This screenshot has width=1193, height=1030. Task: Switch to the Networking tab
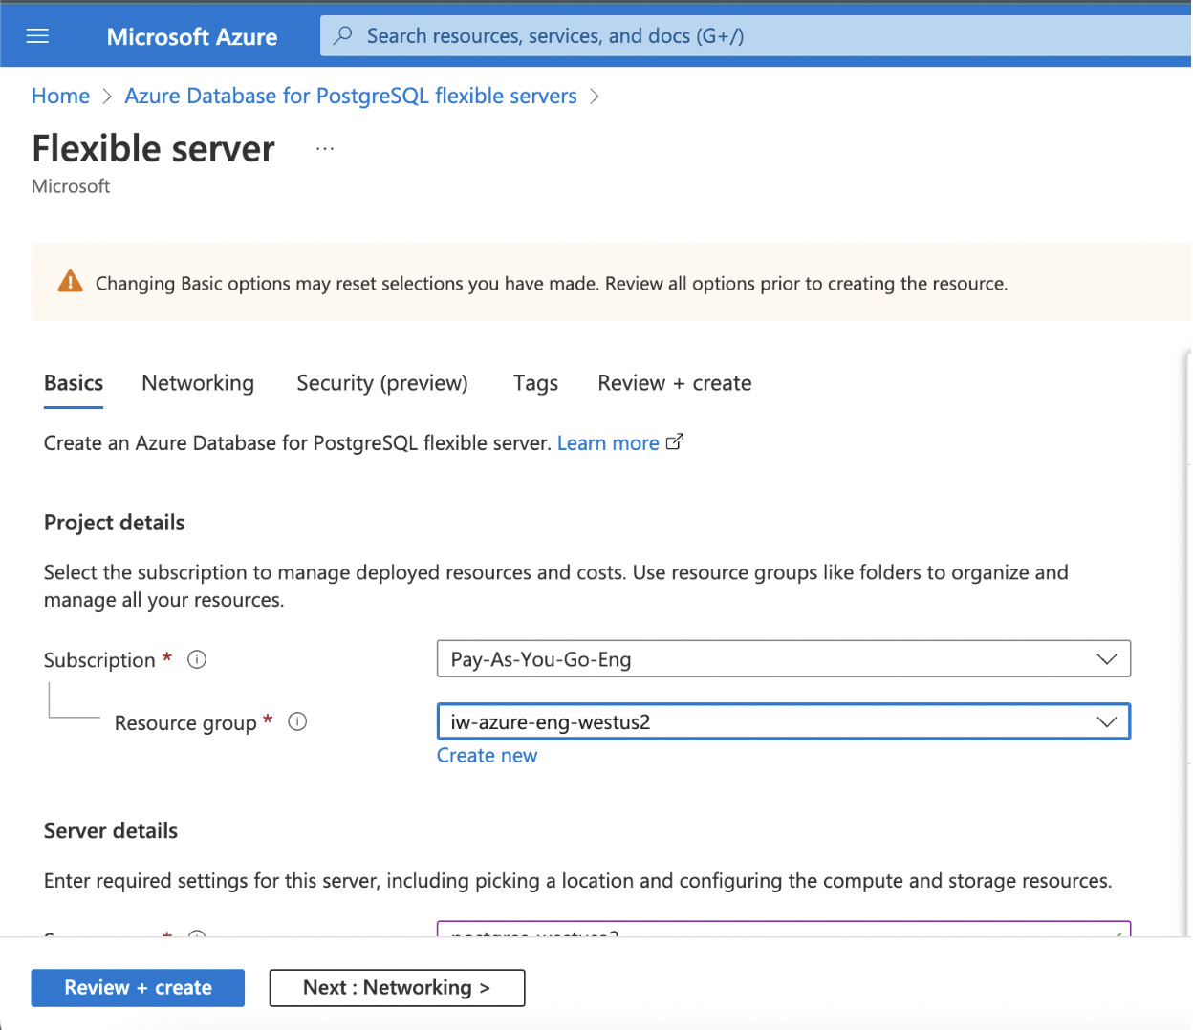[198, 383]
